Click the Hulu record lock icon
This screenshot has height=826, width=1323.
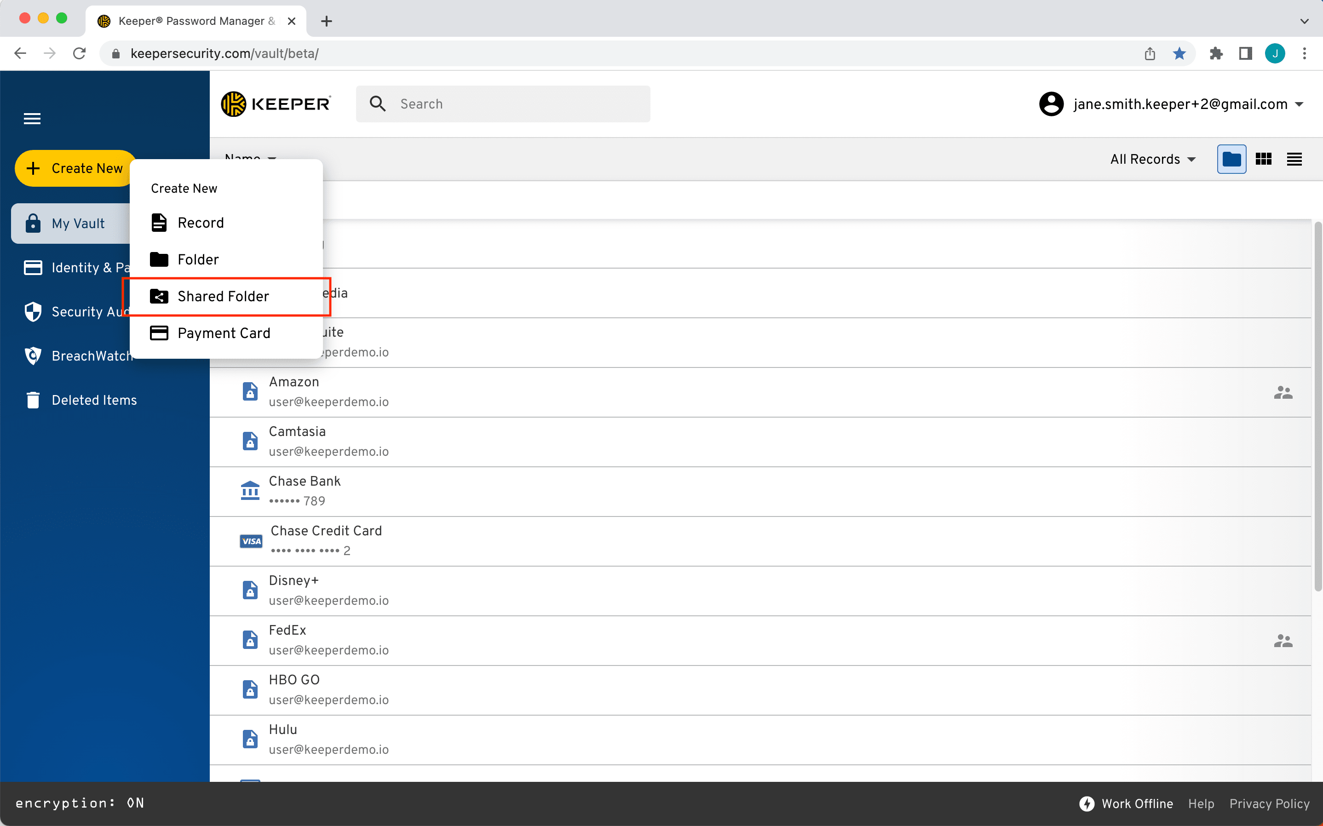(250, 740)
